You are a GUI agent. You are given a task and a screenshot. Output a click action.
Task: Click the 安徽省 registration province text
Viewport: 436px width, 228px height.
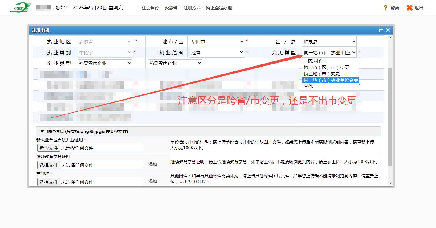point(171,8)
